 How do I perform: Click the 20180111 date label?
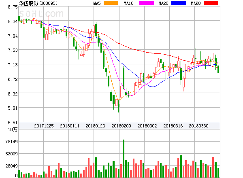(x=70, y=126)
